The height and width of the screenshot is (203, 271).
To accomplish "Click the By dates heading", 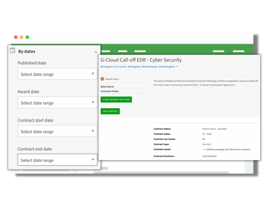I will pyautogui.click(x=27, y=51).
